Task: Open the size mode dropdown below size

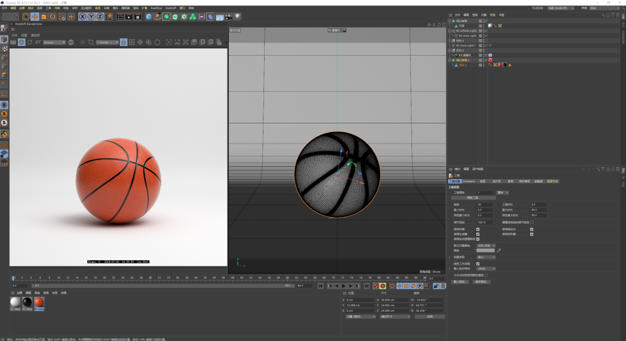Action: [396, 317]
